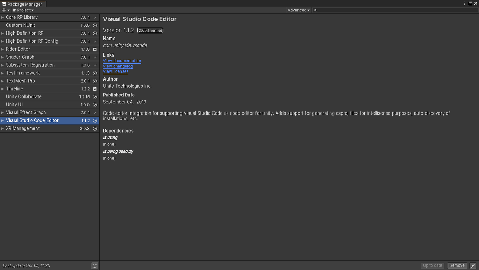Click the Custom NUnit installed status icon

click(x=95, y=25)
